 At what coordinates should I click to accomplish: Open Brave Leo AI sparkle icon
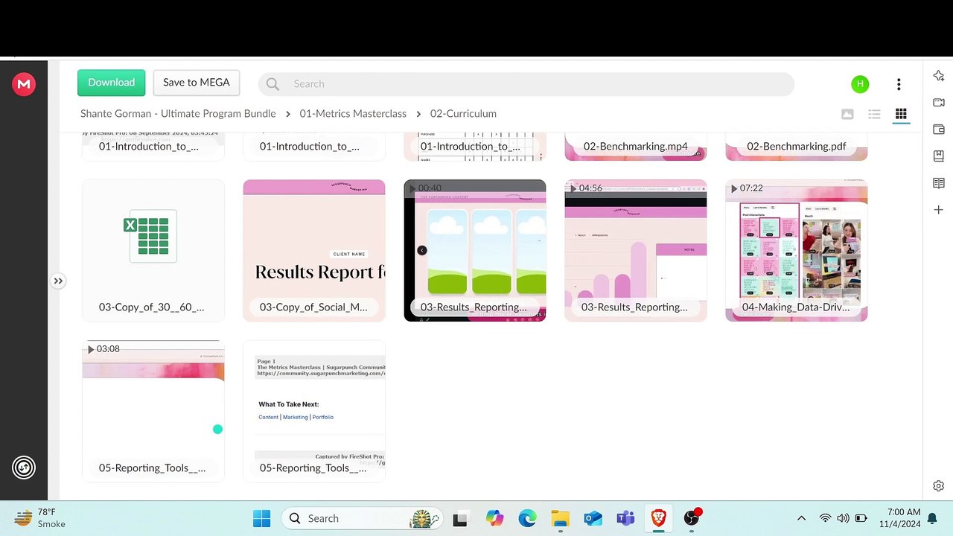[x=938, y=76]
